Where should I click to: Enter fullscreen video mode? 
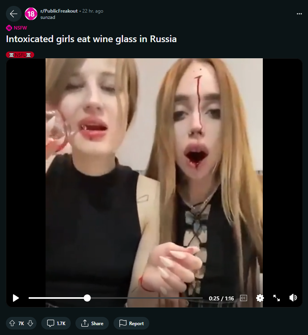click(277, 298)
